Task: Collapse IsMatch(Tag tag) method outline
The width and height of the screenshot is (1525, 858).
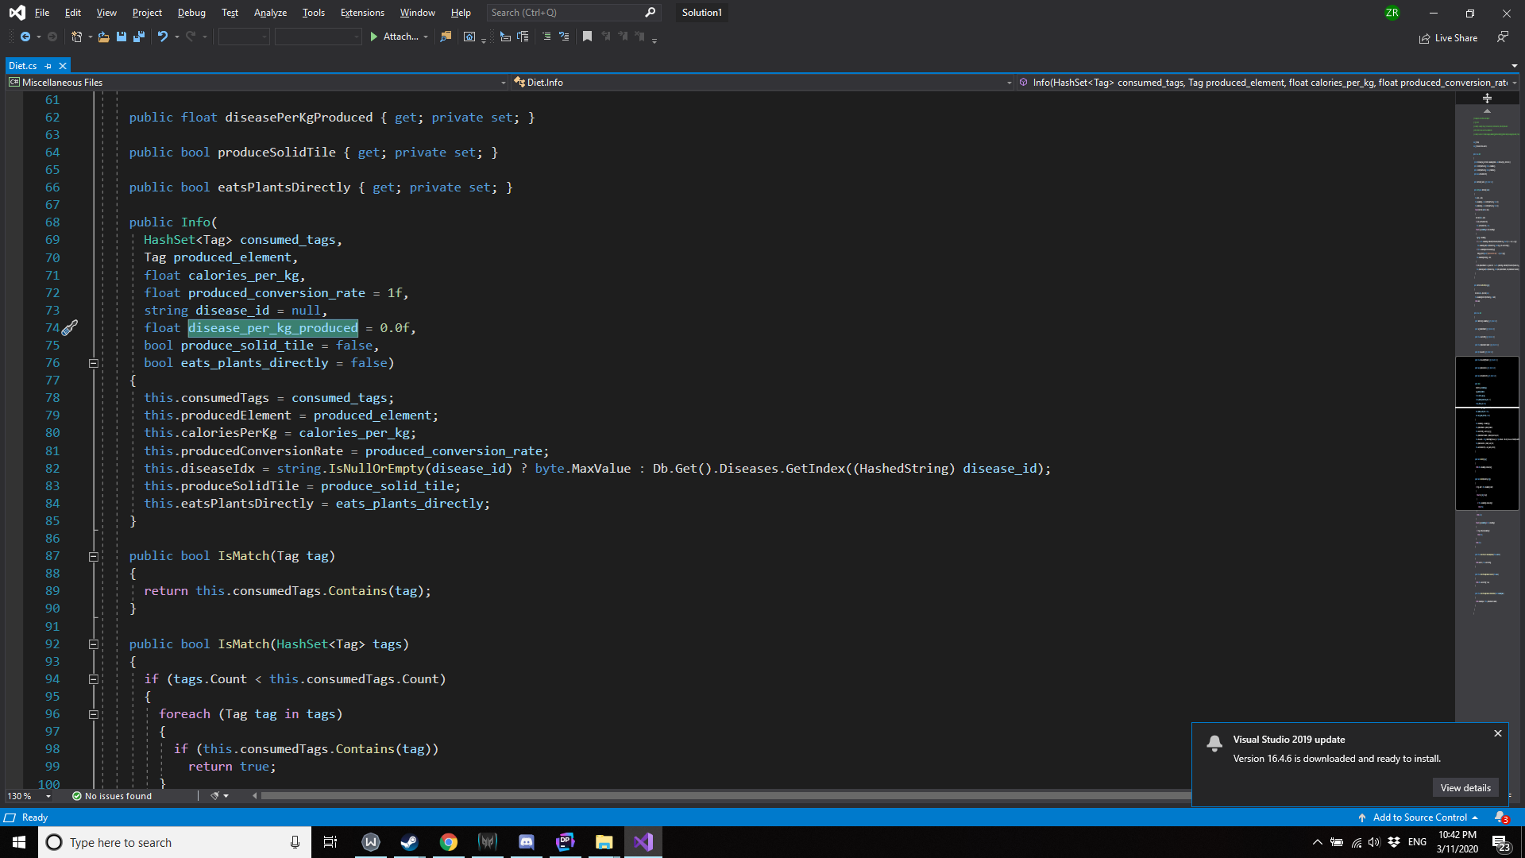Action: coord(93,556)
